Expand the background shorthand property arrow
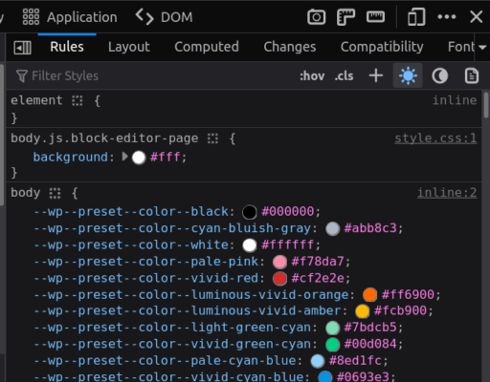Image resolution: width=490 pixels, height=382 pixels. (x=125, y=157)
